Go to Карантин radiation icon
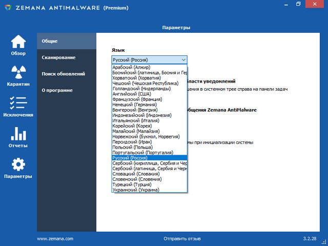 coord(18,72)
